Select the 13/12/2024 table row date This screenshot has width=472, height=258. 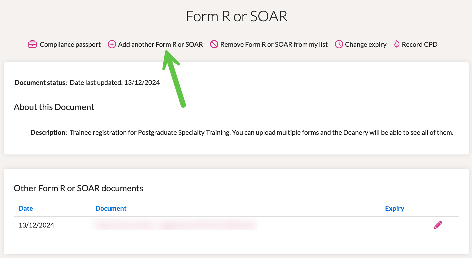pyautogui.click(x=36, y=225)
